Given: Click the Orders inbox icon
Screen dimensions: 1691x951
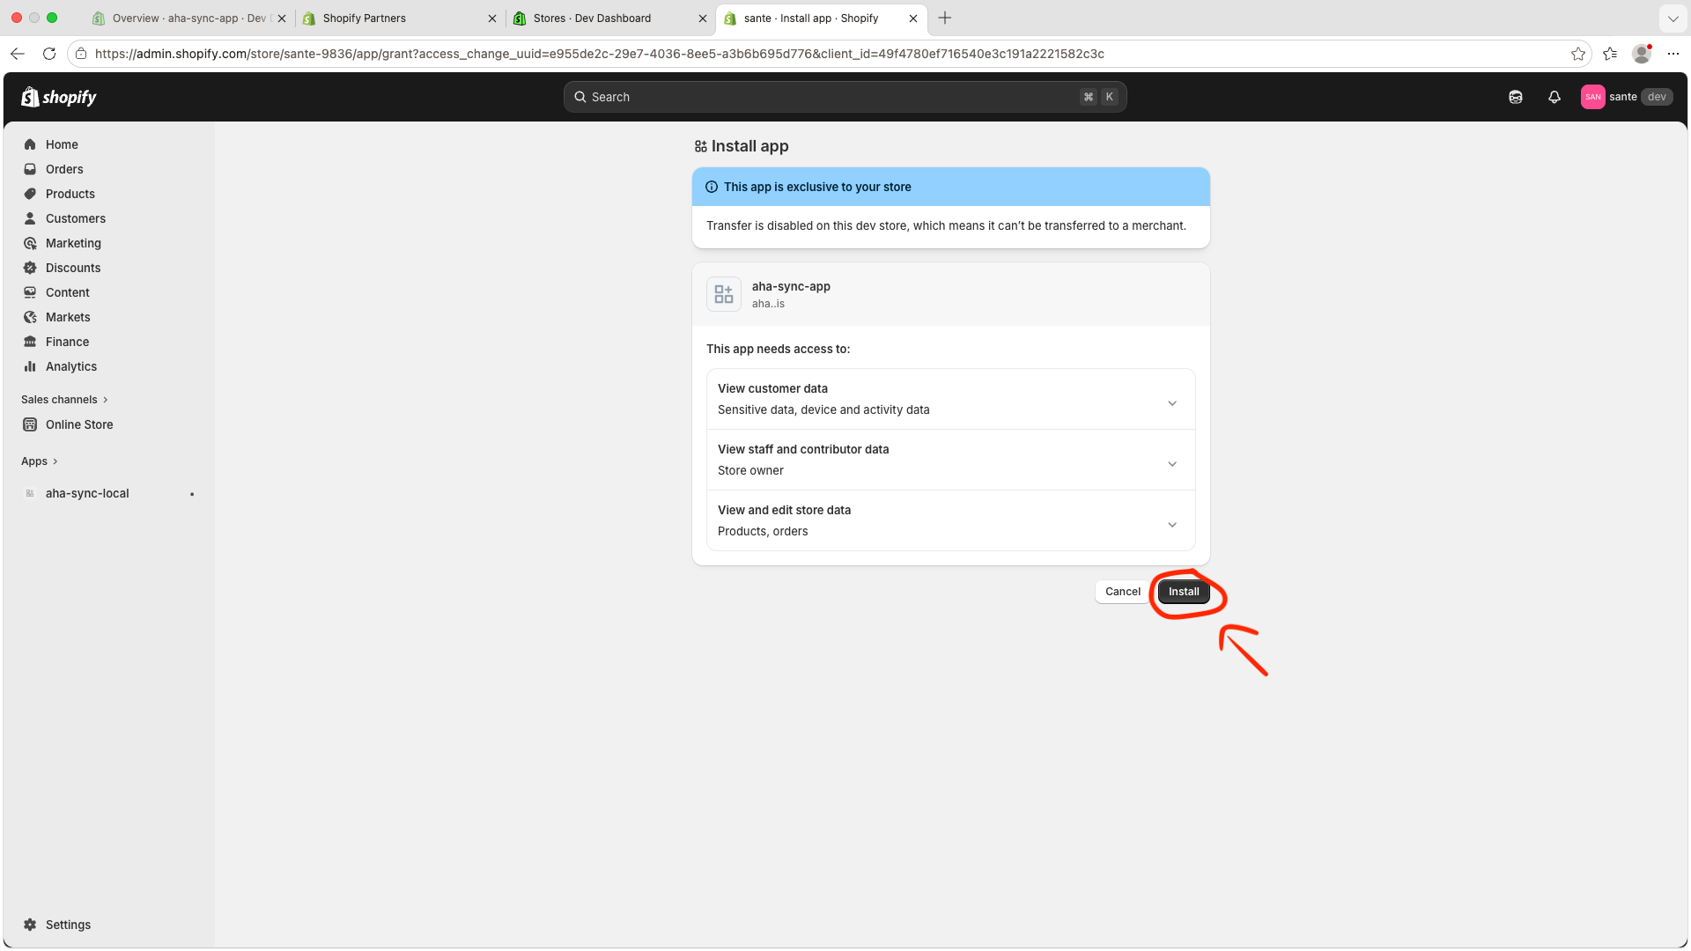Looking at the screenshot, I should click(30, 169).
